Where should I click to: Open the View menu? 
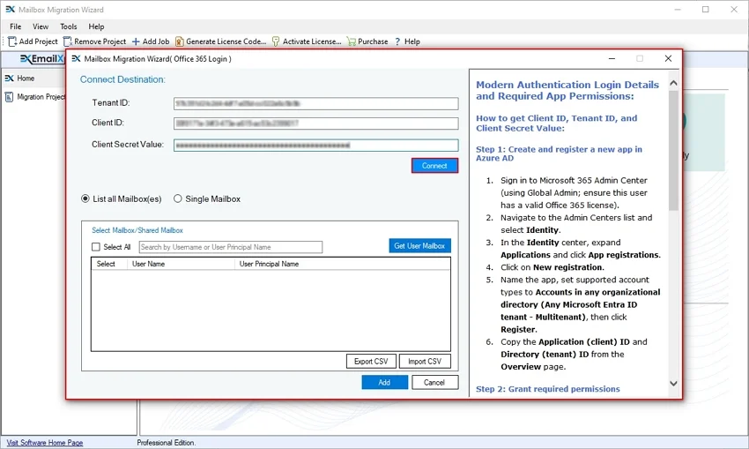(x=41, y=26)
